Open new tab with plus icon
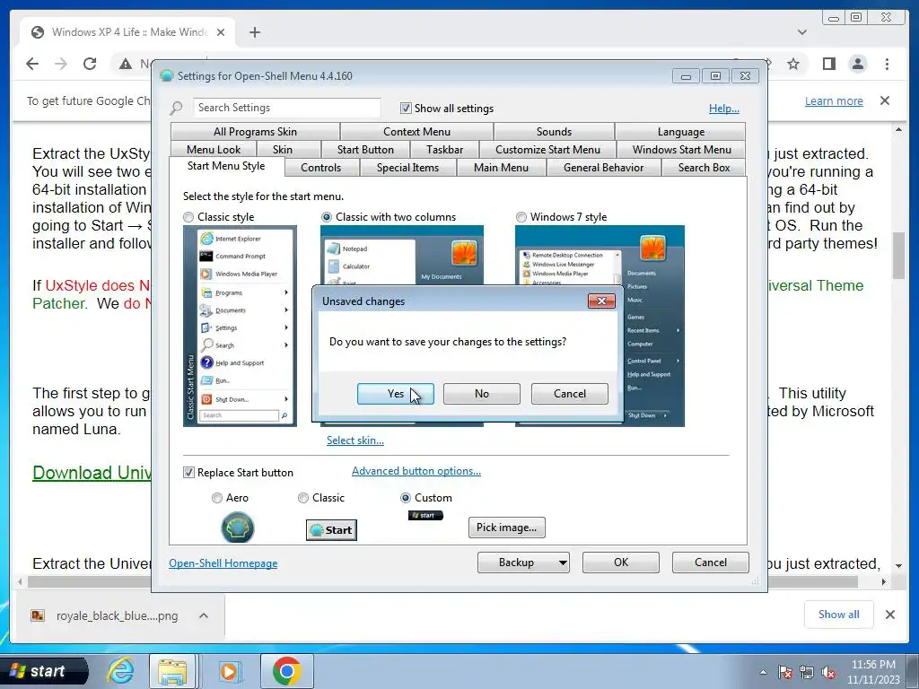Image resolution: width=919 pixels, height=689 pixels. (x=254, y=32)
